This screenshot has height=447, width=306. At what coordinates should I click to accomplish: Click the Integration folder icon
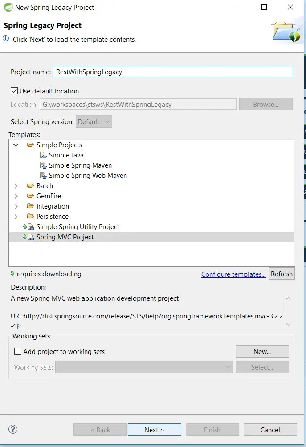[x=30, y=206]
